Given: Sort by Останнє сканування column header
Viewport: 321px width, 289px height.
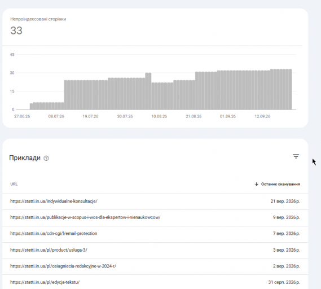Looking at the screenshot, I should coord(280,184).
